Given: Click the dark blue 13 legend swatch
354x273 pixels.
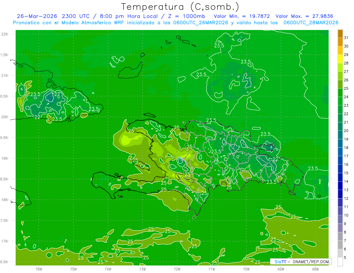Looking at the screenshot, I should (x=340, y=186).
